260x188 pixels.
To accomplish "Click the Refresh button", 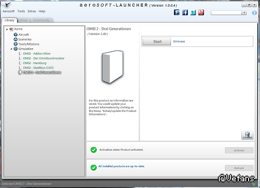I will point(239,168).
